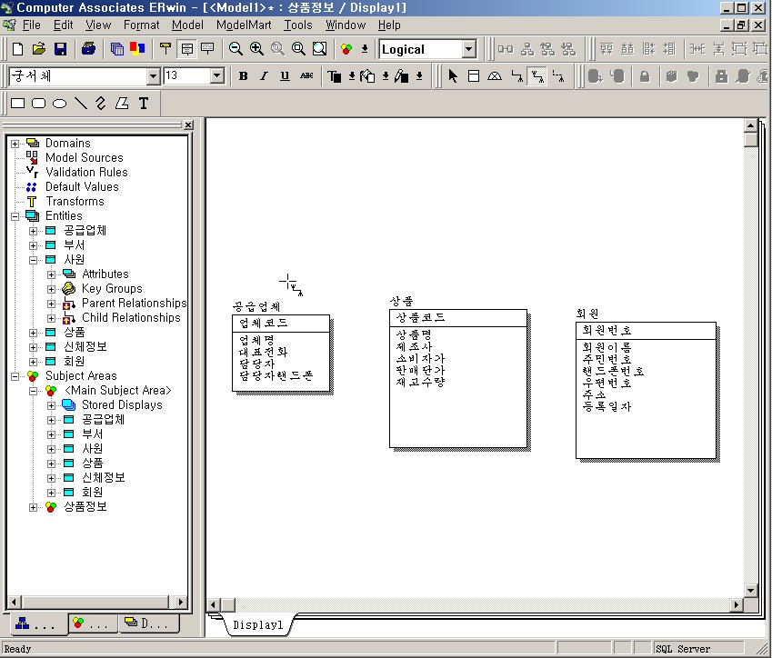Click the red yellow blue squares icon

tap(137, 48)
